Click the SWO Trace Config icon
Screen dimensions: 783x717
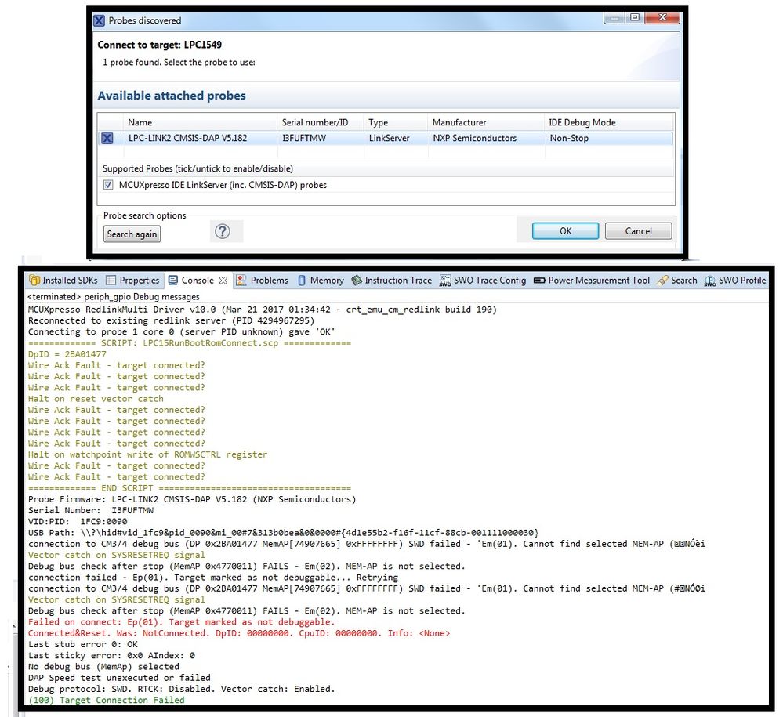444,281
